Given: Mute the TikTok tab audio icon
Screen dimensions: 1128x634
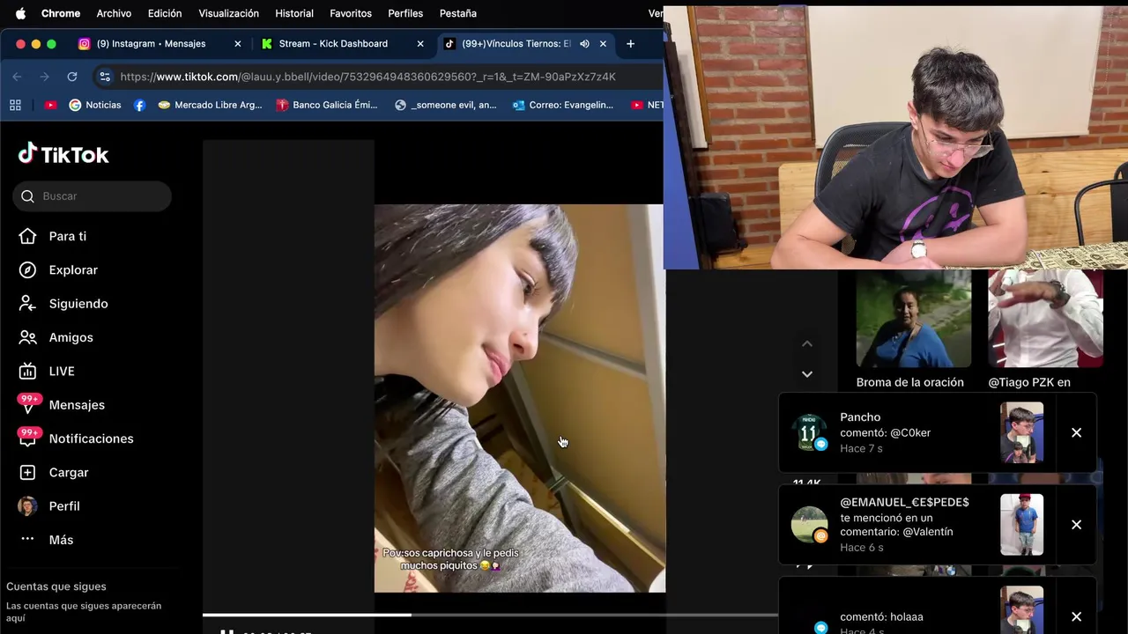Looking at the screenshot, I should pyautogui.click(x=584, y=44).
